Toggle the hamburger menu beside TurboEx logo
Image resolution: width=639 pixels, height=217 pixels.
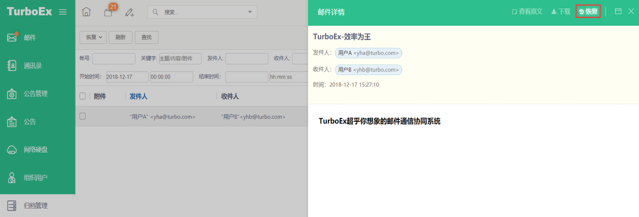pyautogui.click(x=63, y=12)
